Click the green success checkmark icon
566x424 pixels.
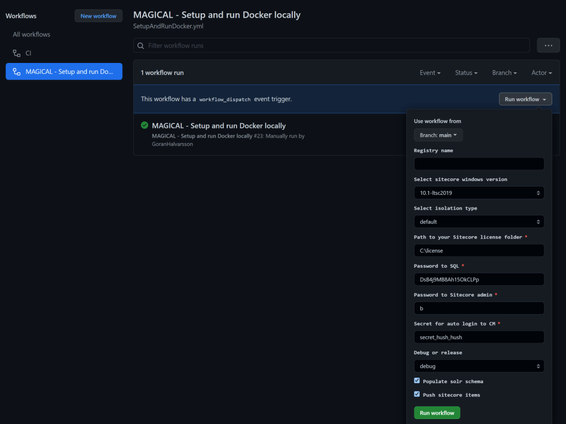coord(145,125)
